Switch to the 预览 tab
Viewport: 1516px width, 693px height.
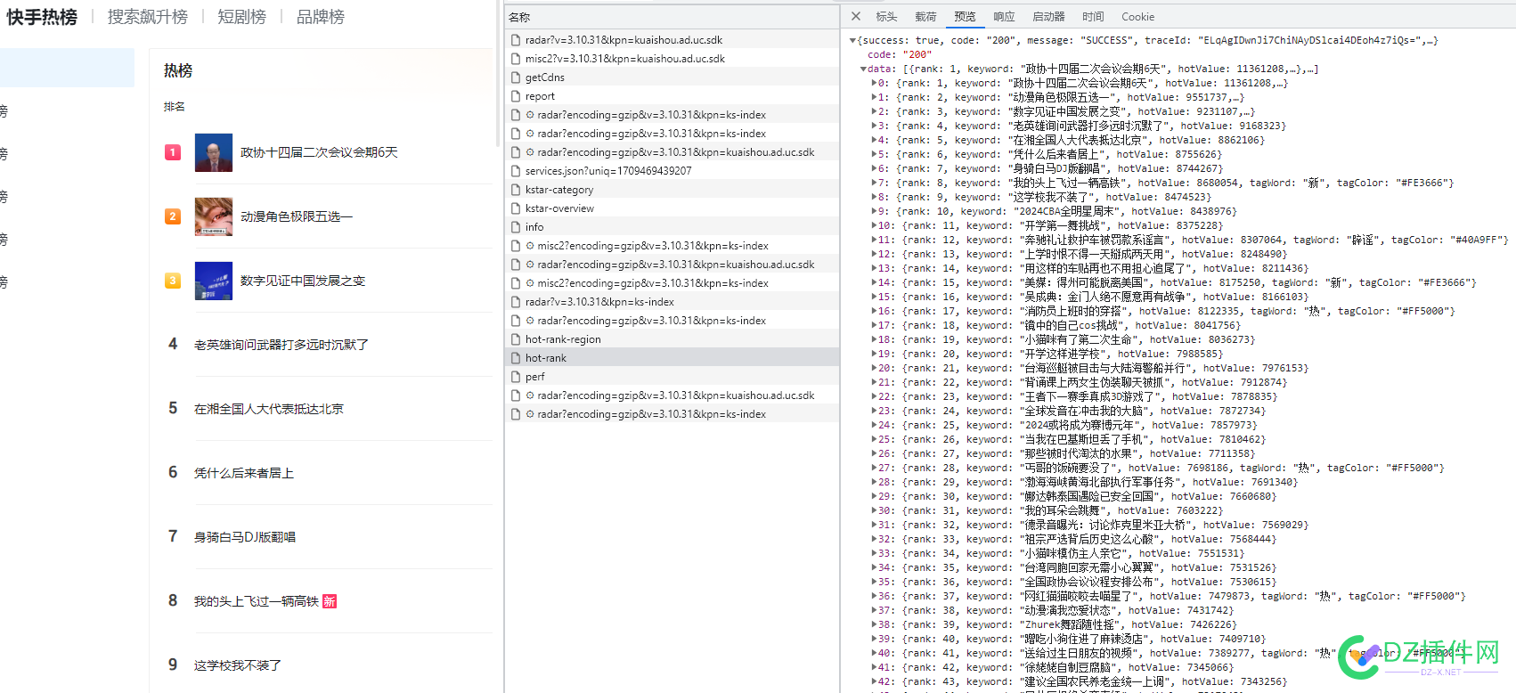tap(965, 17)
